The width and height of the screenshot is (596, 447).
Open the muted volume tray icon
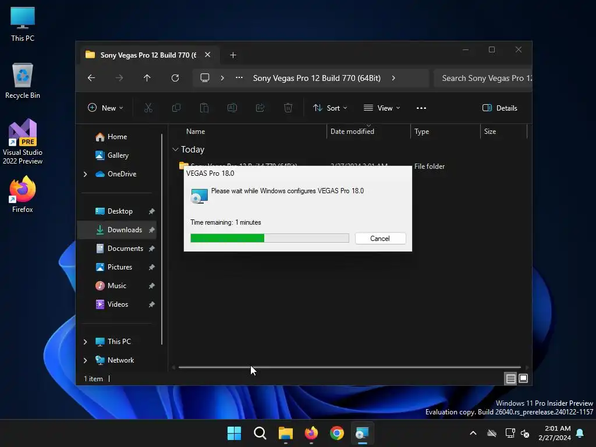click(x=526, y=433)
